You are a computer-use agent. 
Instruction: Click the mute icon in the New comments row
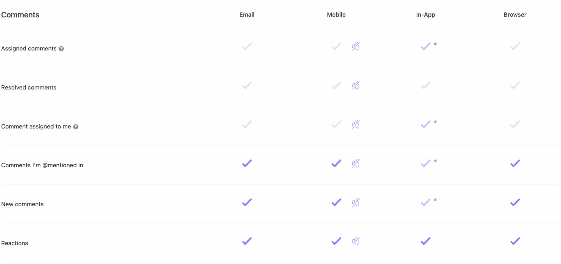(355, 202)
